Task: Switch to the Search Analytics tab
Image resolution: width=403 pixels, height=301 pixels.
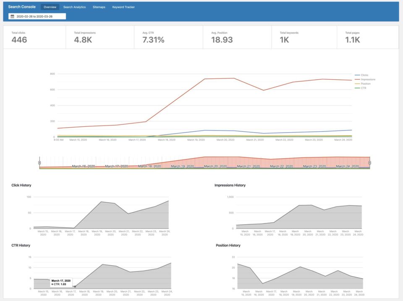Action: click(75, 7)
